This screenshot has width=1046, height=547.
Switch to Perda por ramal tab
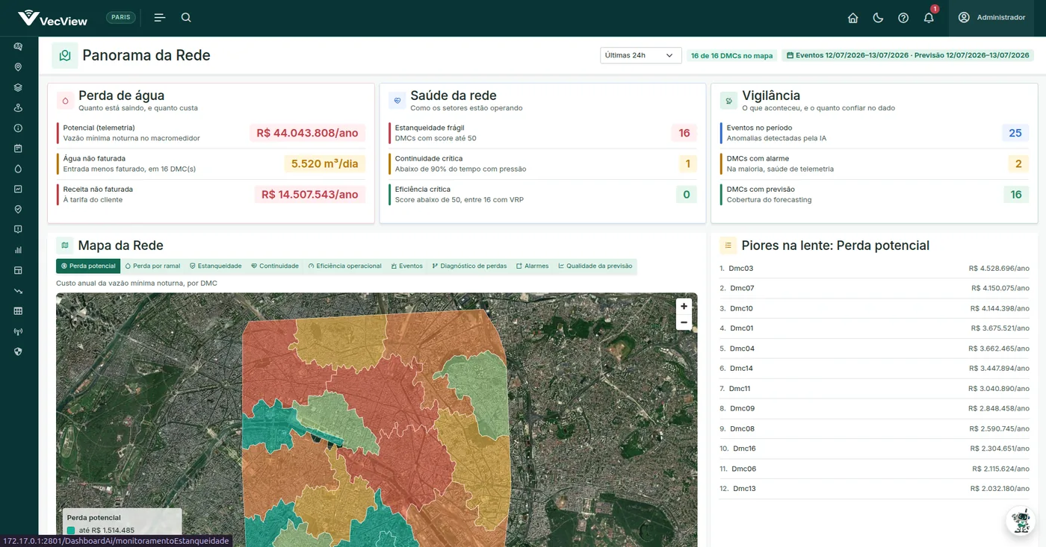click(x=152, y=266)
